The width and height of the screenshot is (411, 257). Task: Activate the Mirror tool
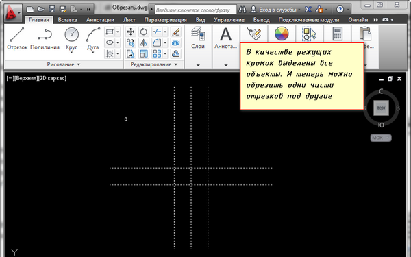pyautogui.click(x=143, y=42)
